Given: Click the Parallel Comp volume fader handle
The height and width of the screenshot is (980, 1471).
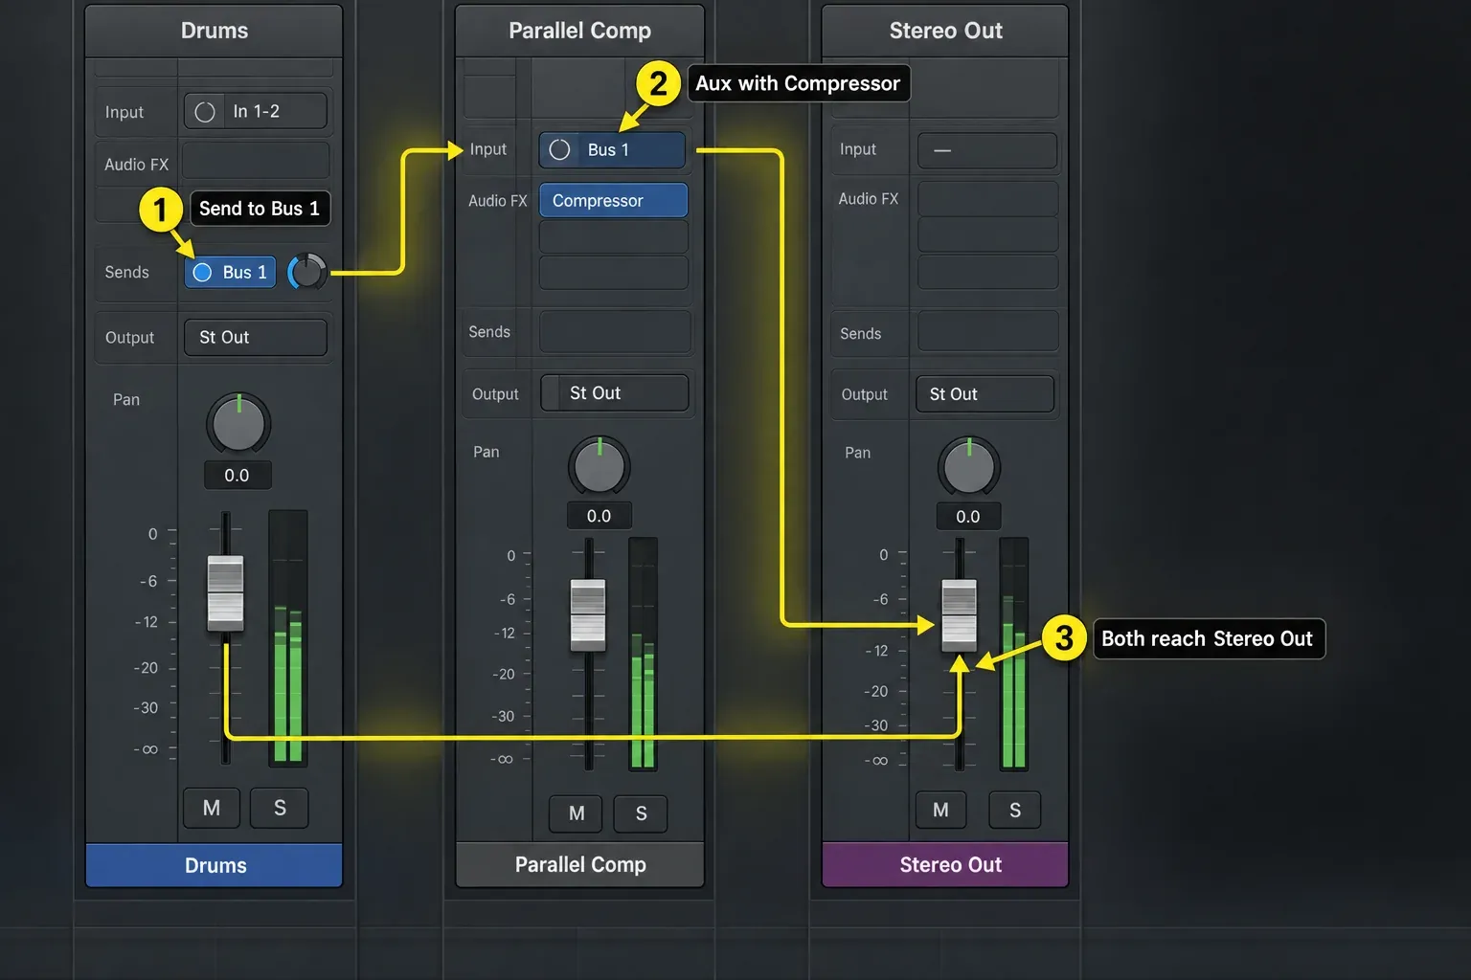Looking at the screenshot, I should (x=588, y=615).
